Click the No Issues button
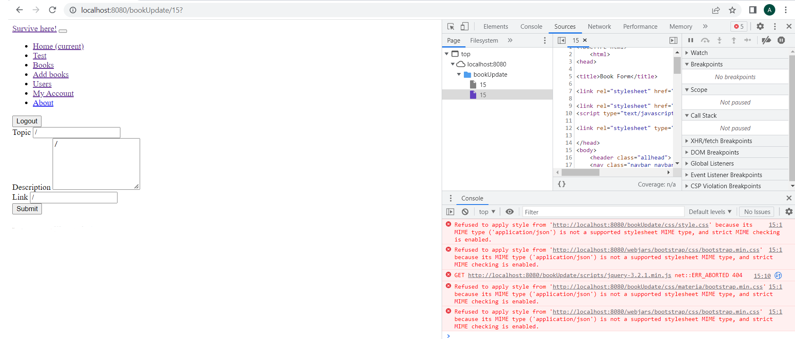 tap(757, 212)
